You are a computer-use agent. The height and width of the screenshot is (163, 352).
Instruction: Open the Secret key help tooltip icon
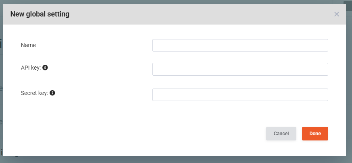coord(52,93)
